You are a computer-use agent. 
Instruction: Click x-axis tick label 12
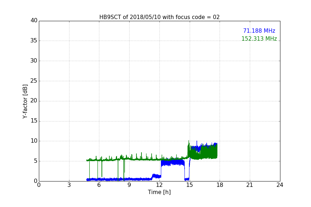pyautogui.click(x=159, y=185)
